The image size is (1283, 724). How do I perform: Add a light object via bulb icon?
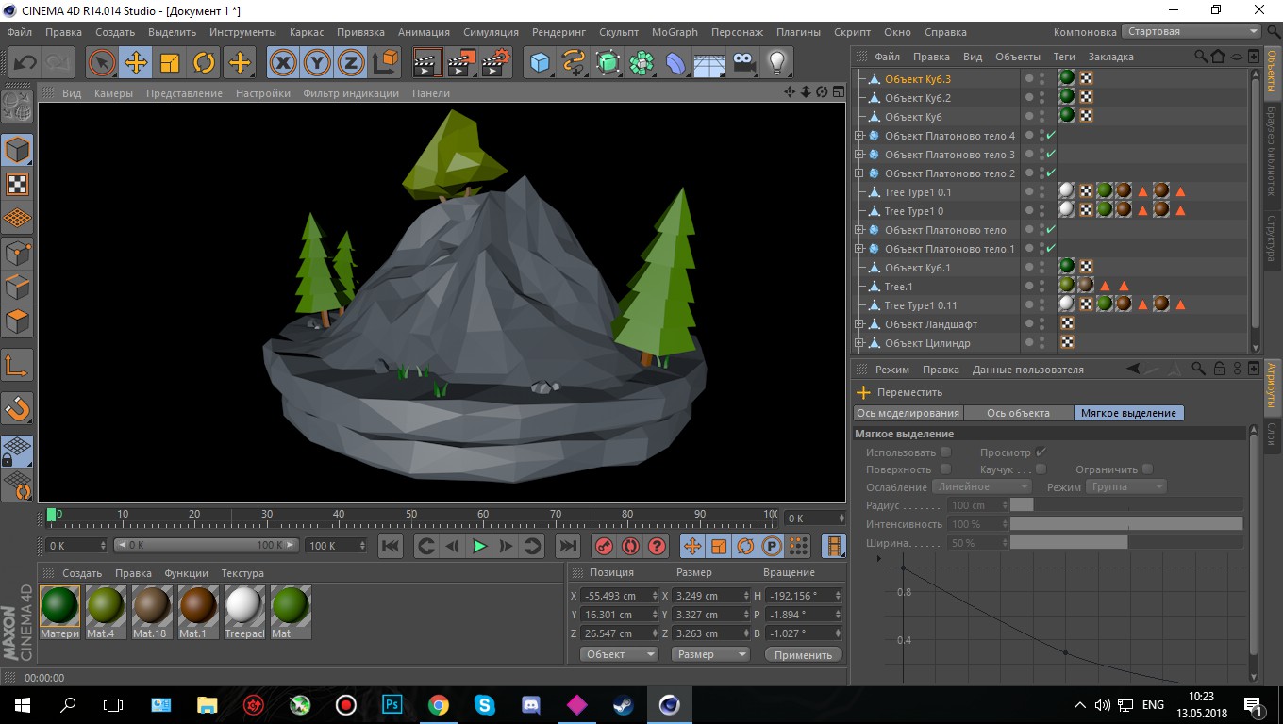coord(776,63)
